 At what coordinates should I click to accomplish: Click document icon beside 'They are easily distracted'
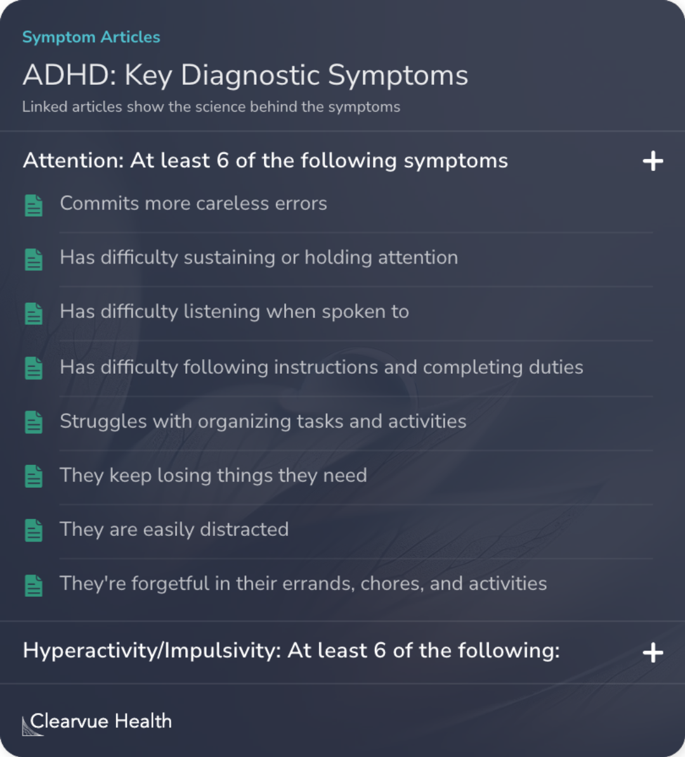[x=34, y=530]
